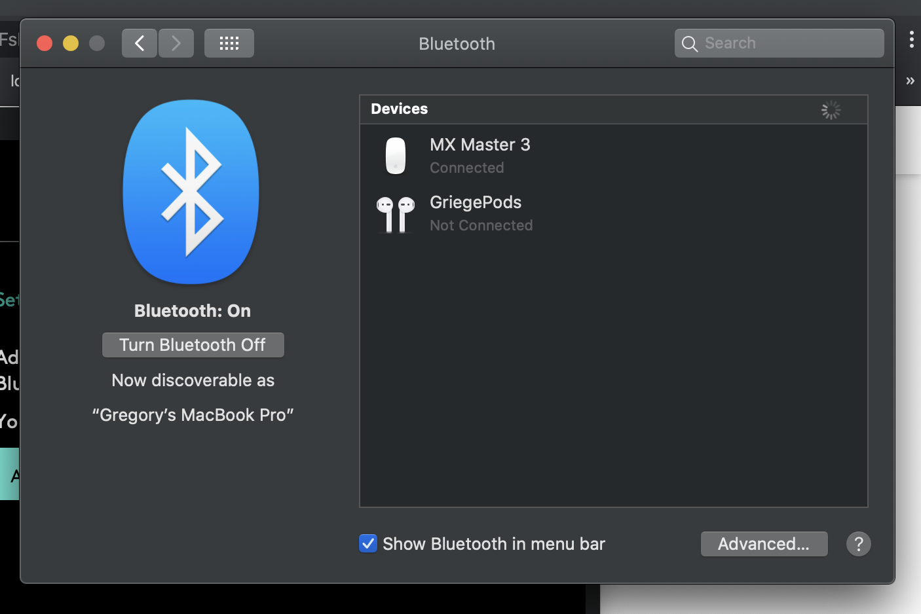Show all preferences grid icon
The image size is (921, 614).
click(x=229, y=43)
